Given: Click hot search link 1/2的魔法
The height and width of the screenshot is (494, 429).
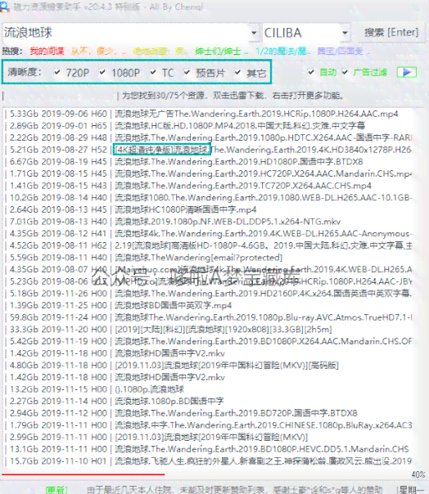Looking at the screenshot, I should coord(283,51).
